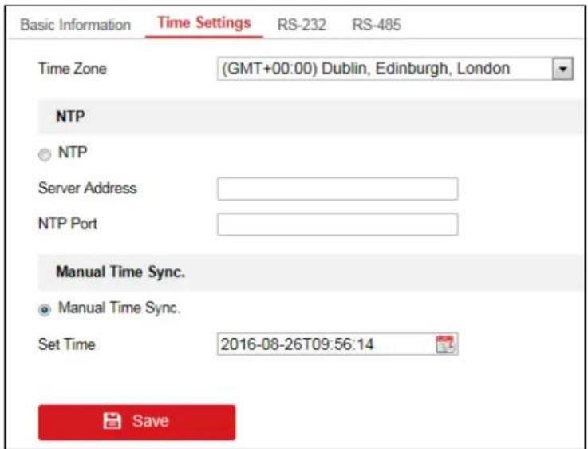
Task: Click the 'Set Time' label
Action: click(67, 344)
